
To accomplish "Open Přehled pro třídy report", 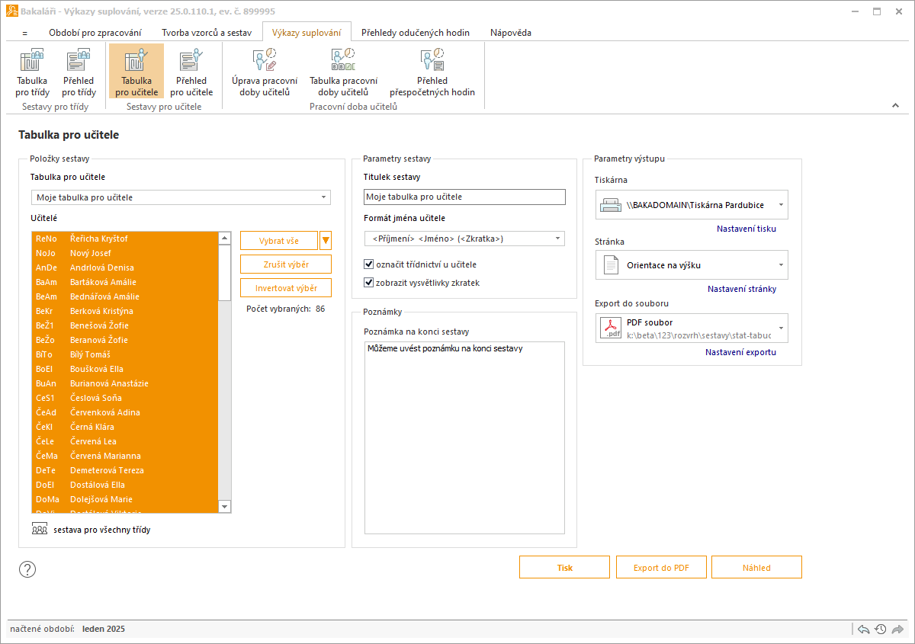I will click(79, 72).
